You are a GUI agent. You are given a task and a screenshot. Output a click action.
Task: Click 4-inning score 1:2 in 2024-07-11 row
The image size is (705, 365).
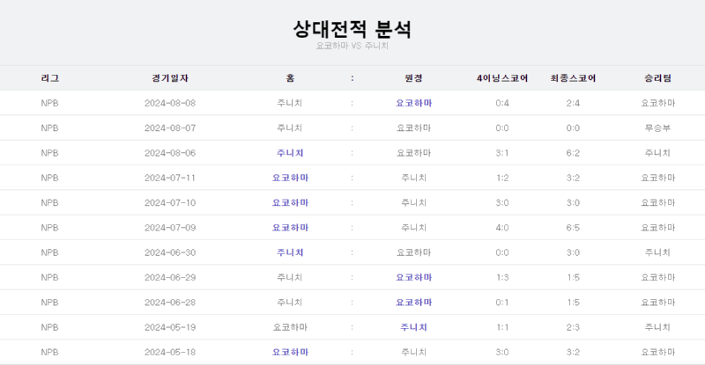[502, 178]
